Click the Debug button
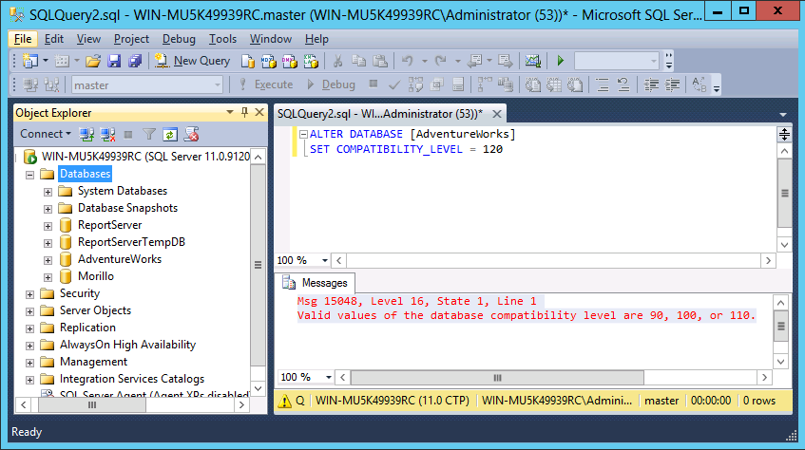Image resolution: width=805 pixels, height=450 pixels. 331,84
